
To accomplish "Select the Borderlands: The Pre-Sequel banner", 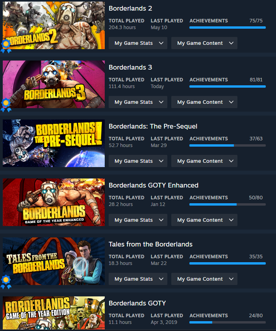I will 54,143.
